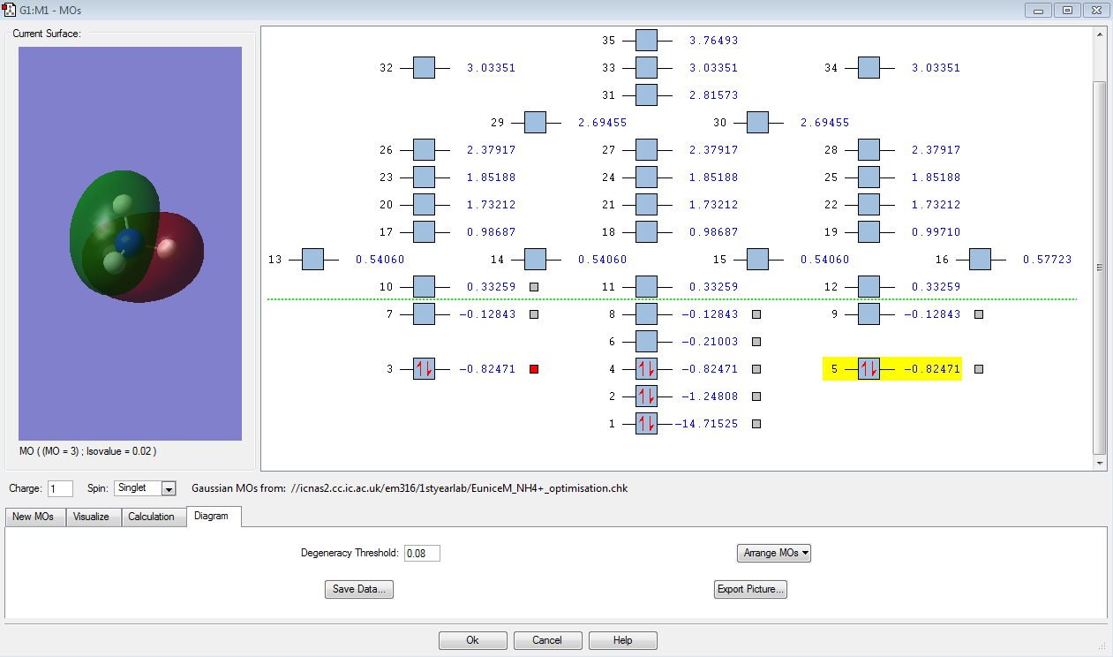Click the Degeneracy Threshold field

(422, 553)
